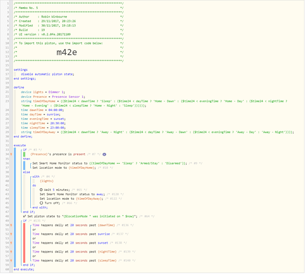Click the 'settings' keyword

(x=21, y=70)
